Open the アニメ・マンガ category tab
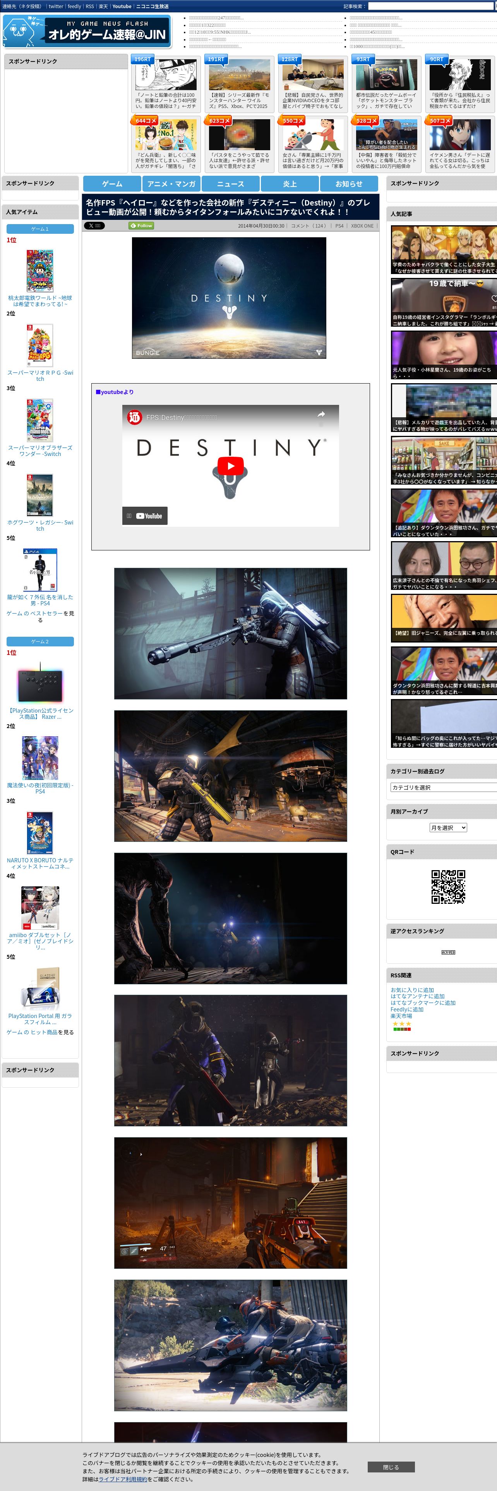The height and width of the screenshot is (1491, 497). click(171, 183)
